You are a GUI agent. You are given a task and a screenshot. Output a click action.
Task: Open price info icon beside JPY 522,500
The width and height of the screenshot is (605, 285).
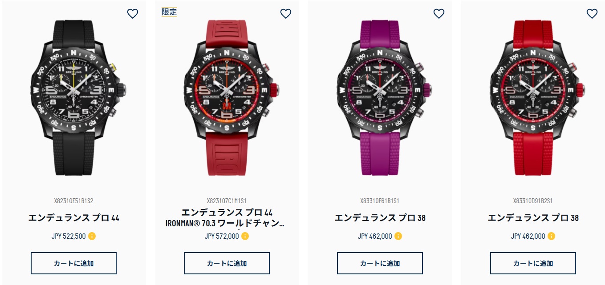pos(92,236)
